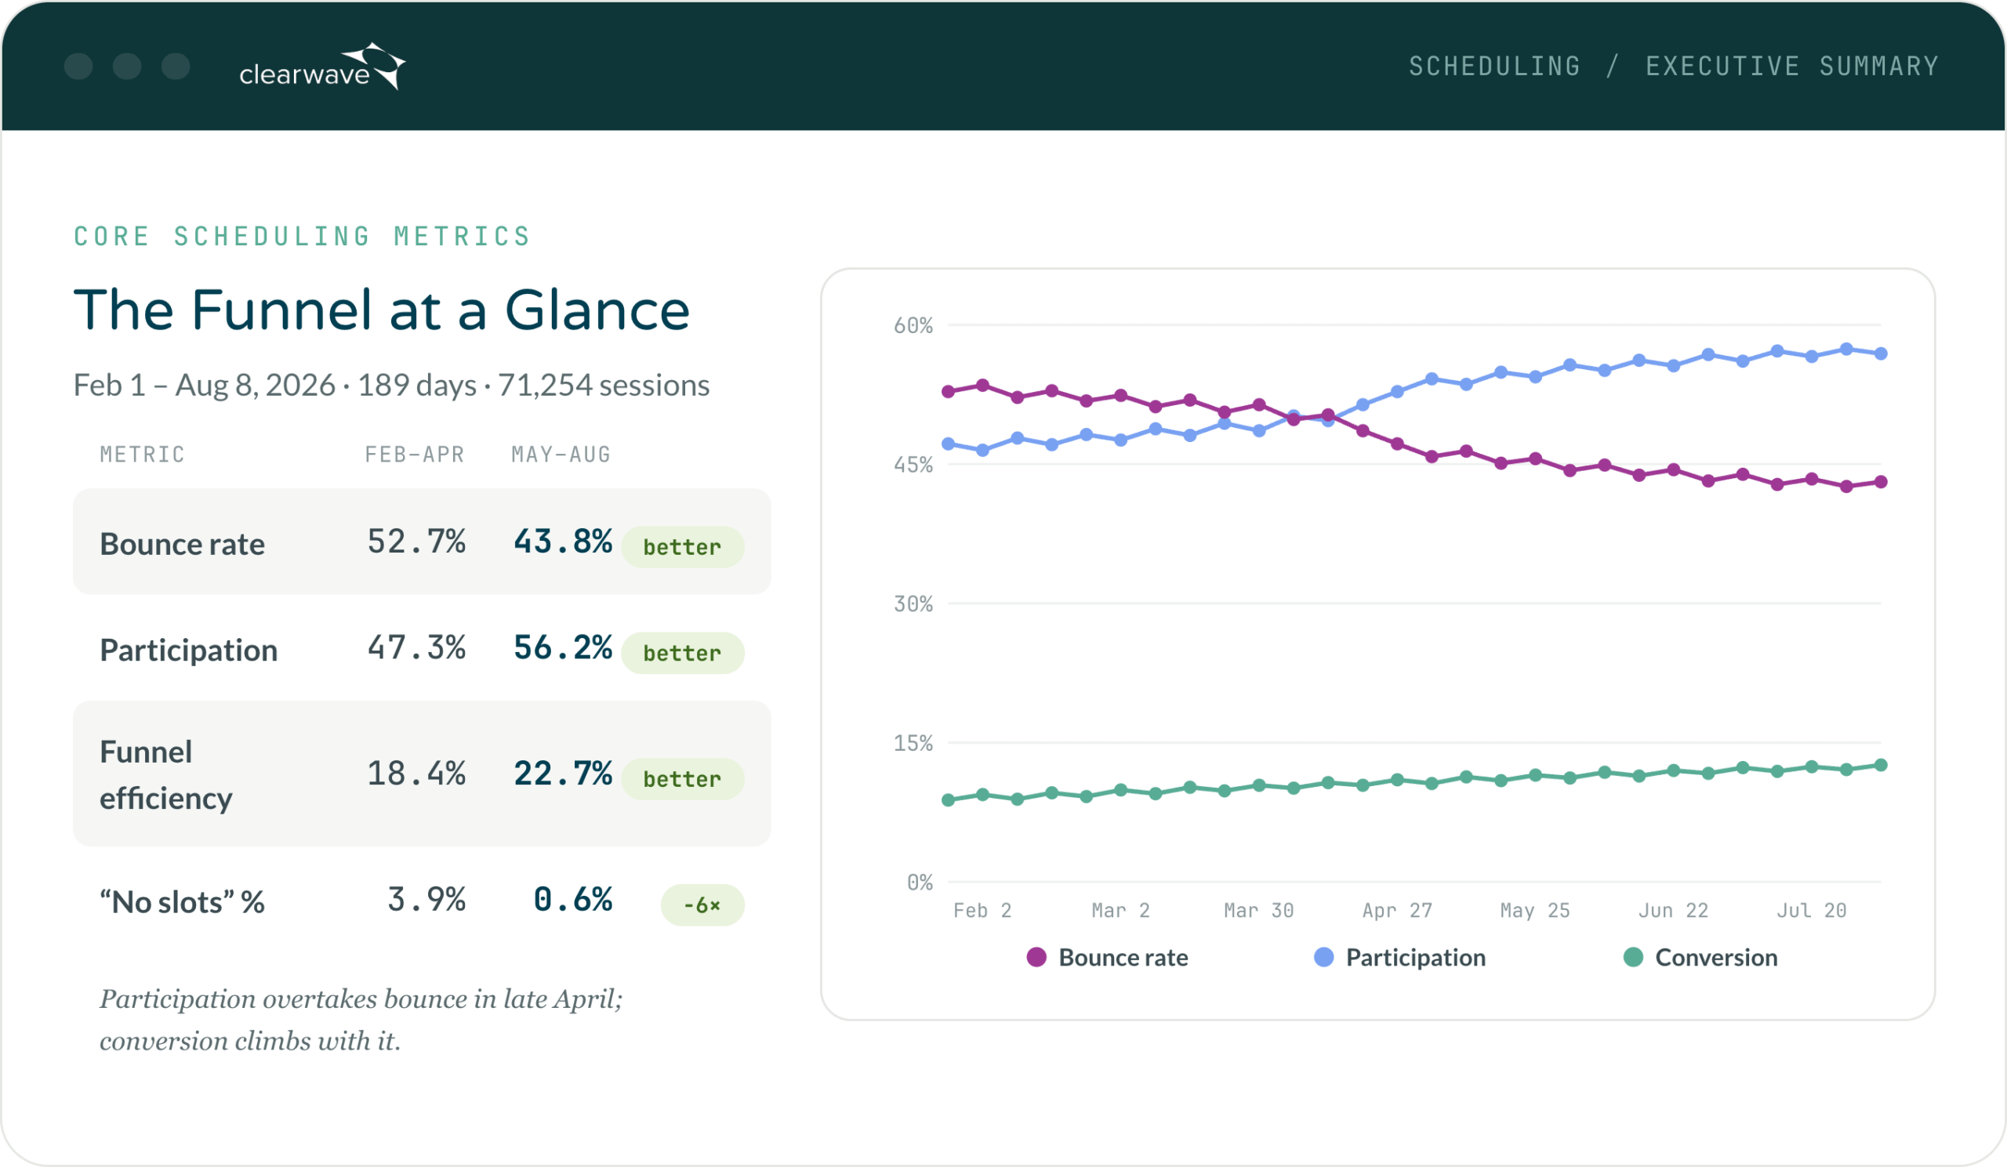Click the 22.7% May-Aug value
Viewport: 2007px width, 1167px height.
(x=563, y=773)
